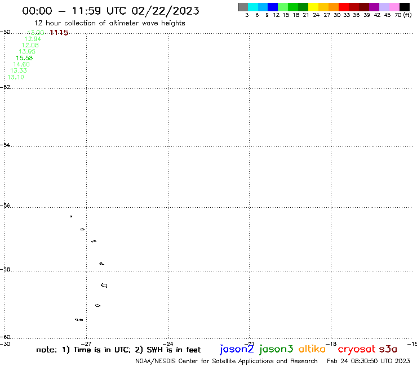
Task: Click the subtitle about altimeter wave heights
Action: 109,24
